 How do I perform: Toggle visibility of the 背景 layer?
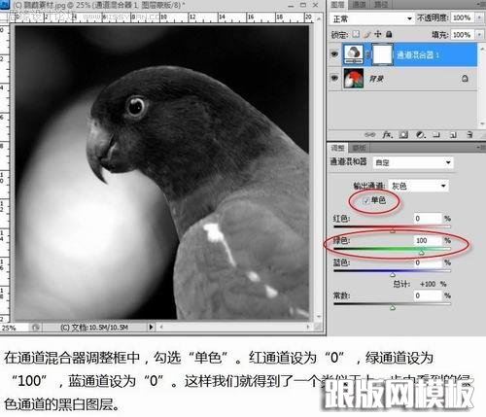tap(334, 78)
